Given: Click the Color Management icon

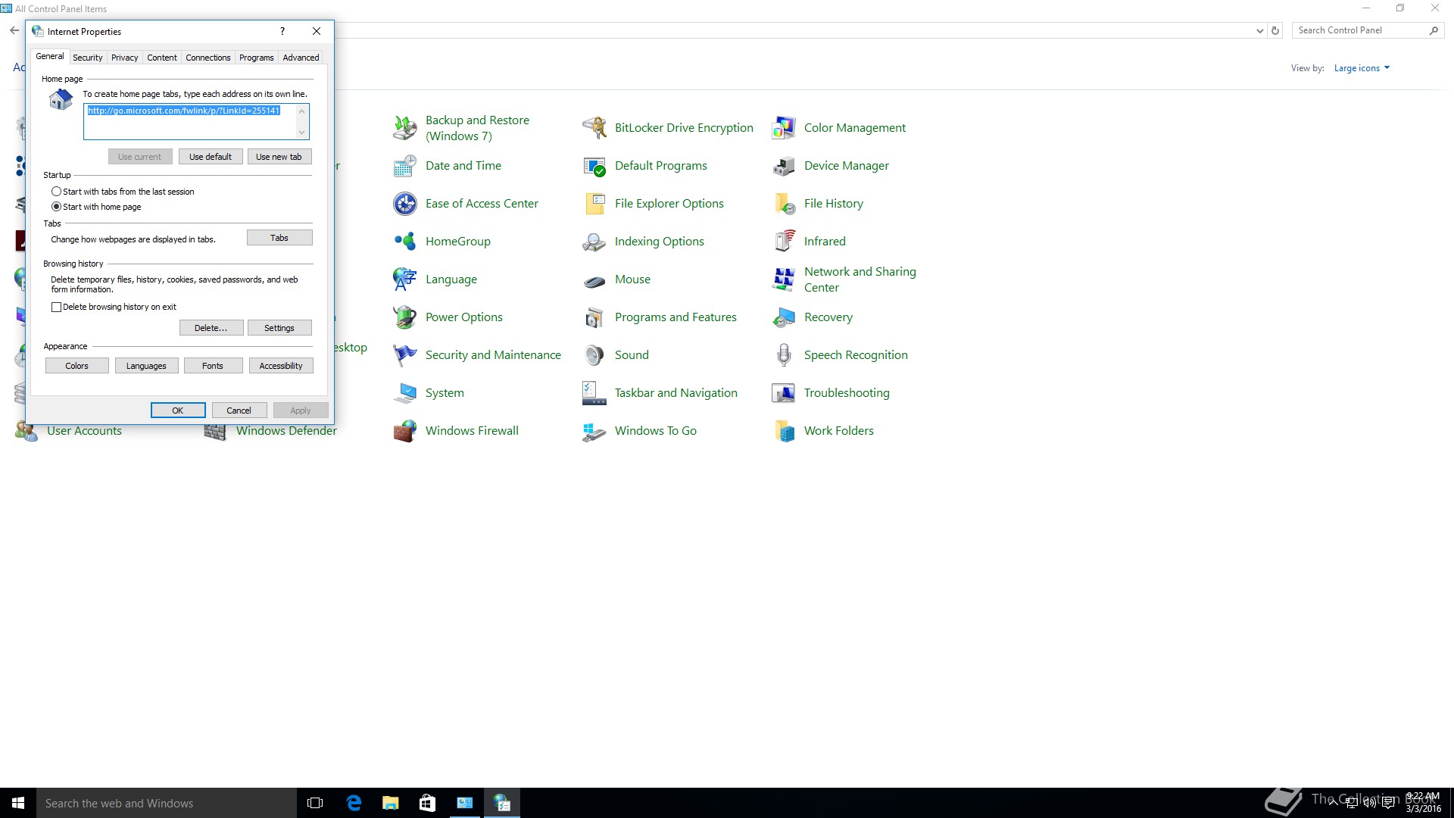Looking at the screenshot, I should [784, 128].
